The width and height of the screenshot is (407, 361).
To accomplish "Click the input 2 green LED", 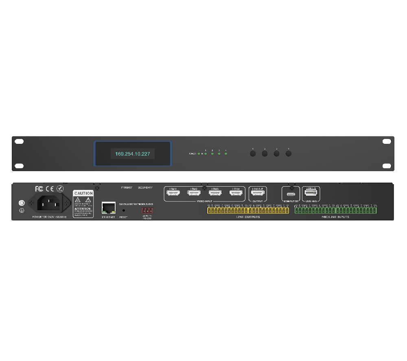I will tap(212, 154).
